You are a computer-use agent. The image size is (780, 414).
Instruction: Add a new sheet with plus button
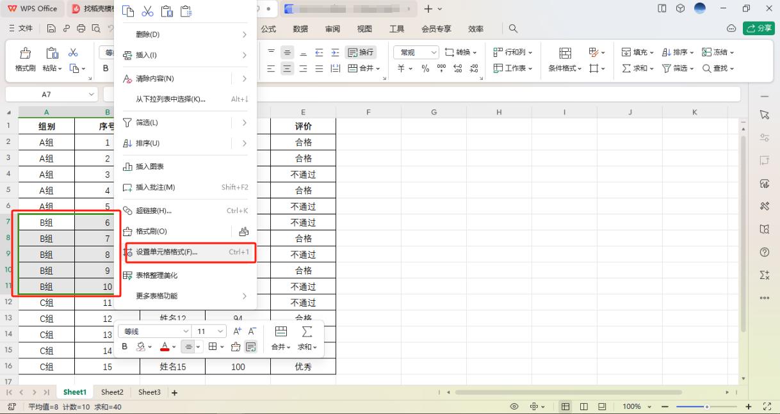(x=174, y=392)
